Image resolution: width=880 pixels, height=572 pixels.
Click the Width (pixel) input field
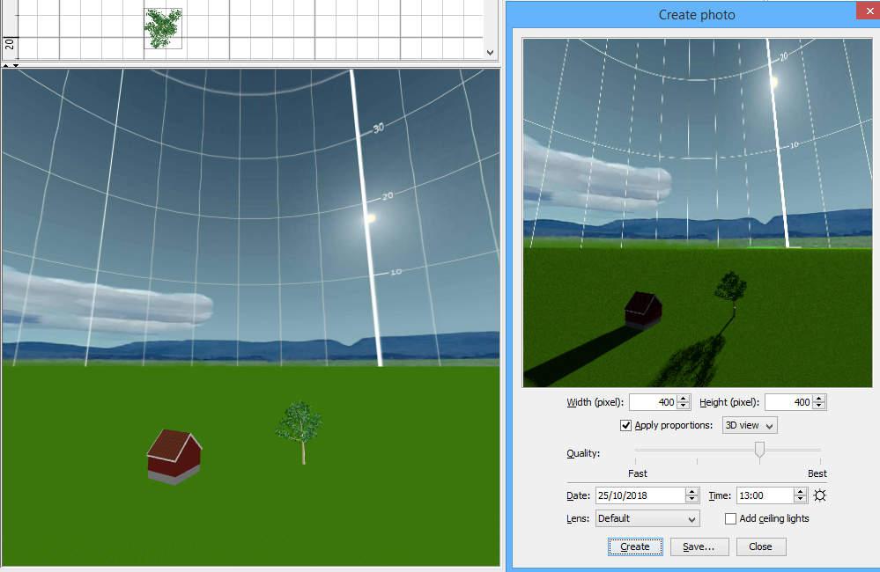point(654,402)
